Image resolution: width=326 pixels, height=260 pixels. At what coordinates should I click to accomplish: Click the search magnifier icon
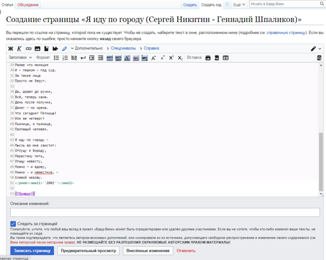[322, 4]
